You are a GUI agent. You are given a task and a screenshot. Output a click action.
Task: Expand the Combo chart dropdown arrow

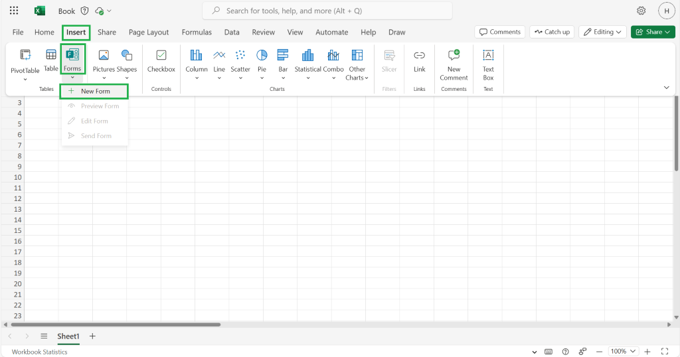334,78
